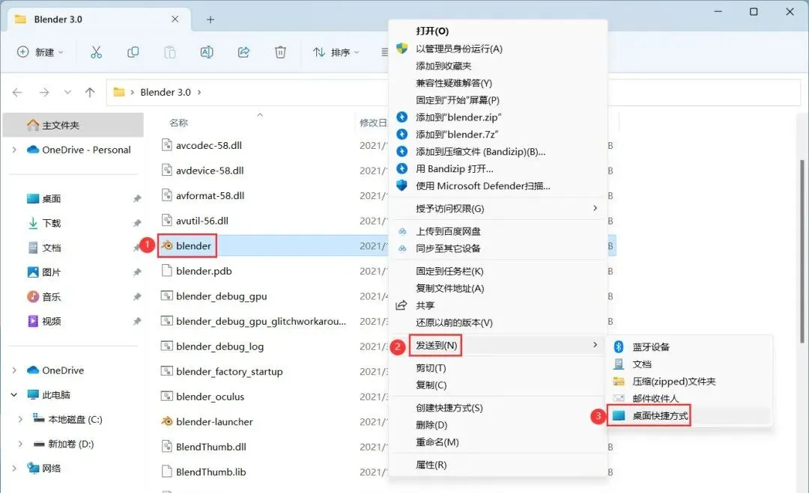Click Blender 3.0 in the address bar
Viewport: 809px width, 493px height.
tap(165, 92)
